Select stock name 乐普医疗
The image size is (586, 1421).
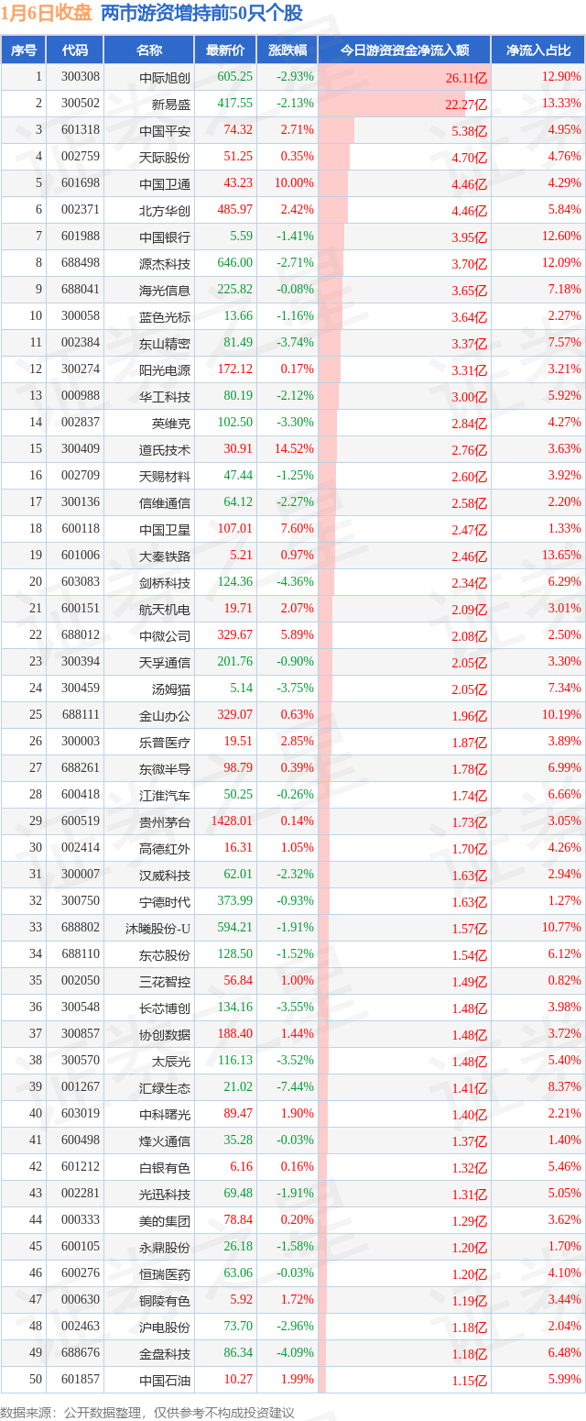pos(165,742)
